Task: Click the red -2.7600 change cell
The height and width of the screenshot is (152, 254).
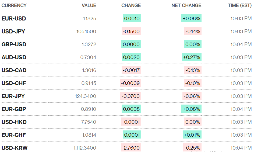Action: point(131,148)
